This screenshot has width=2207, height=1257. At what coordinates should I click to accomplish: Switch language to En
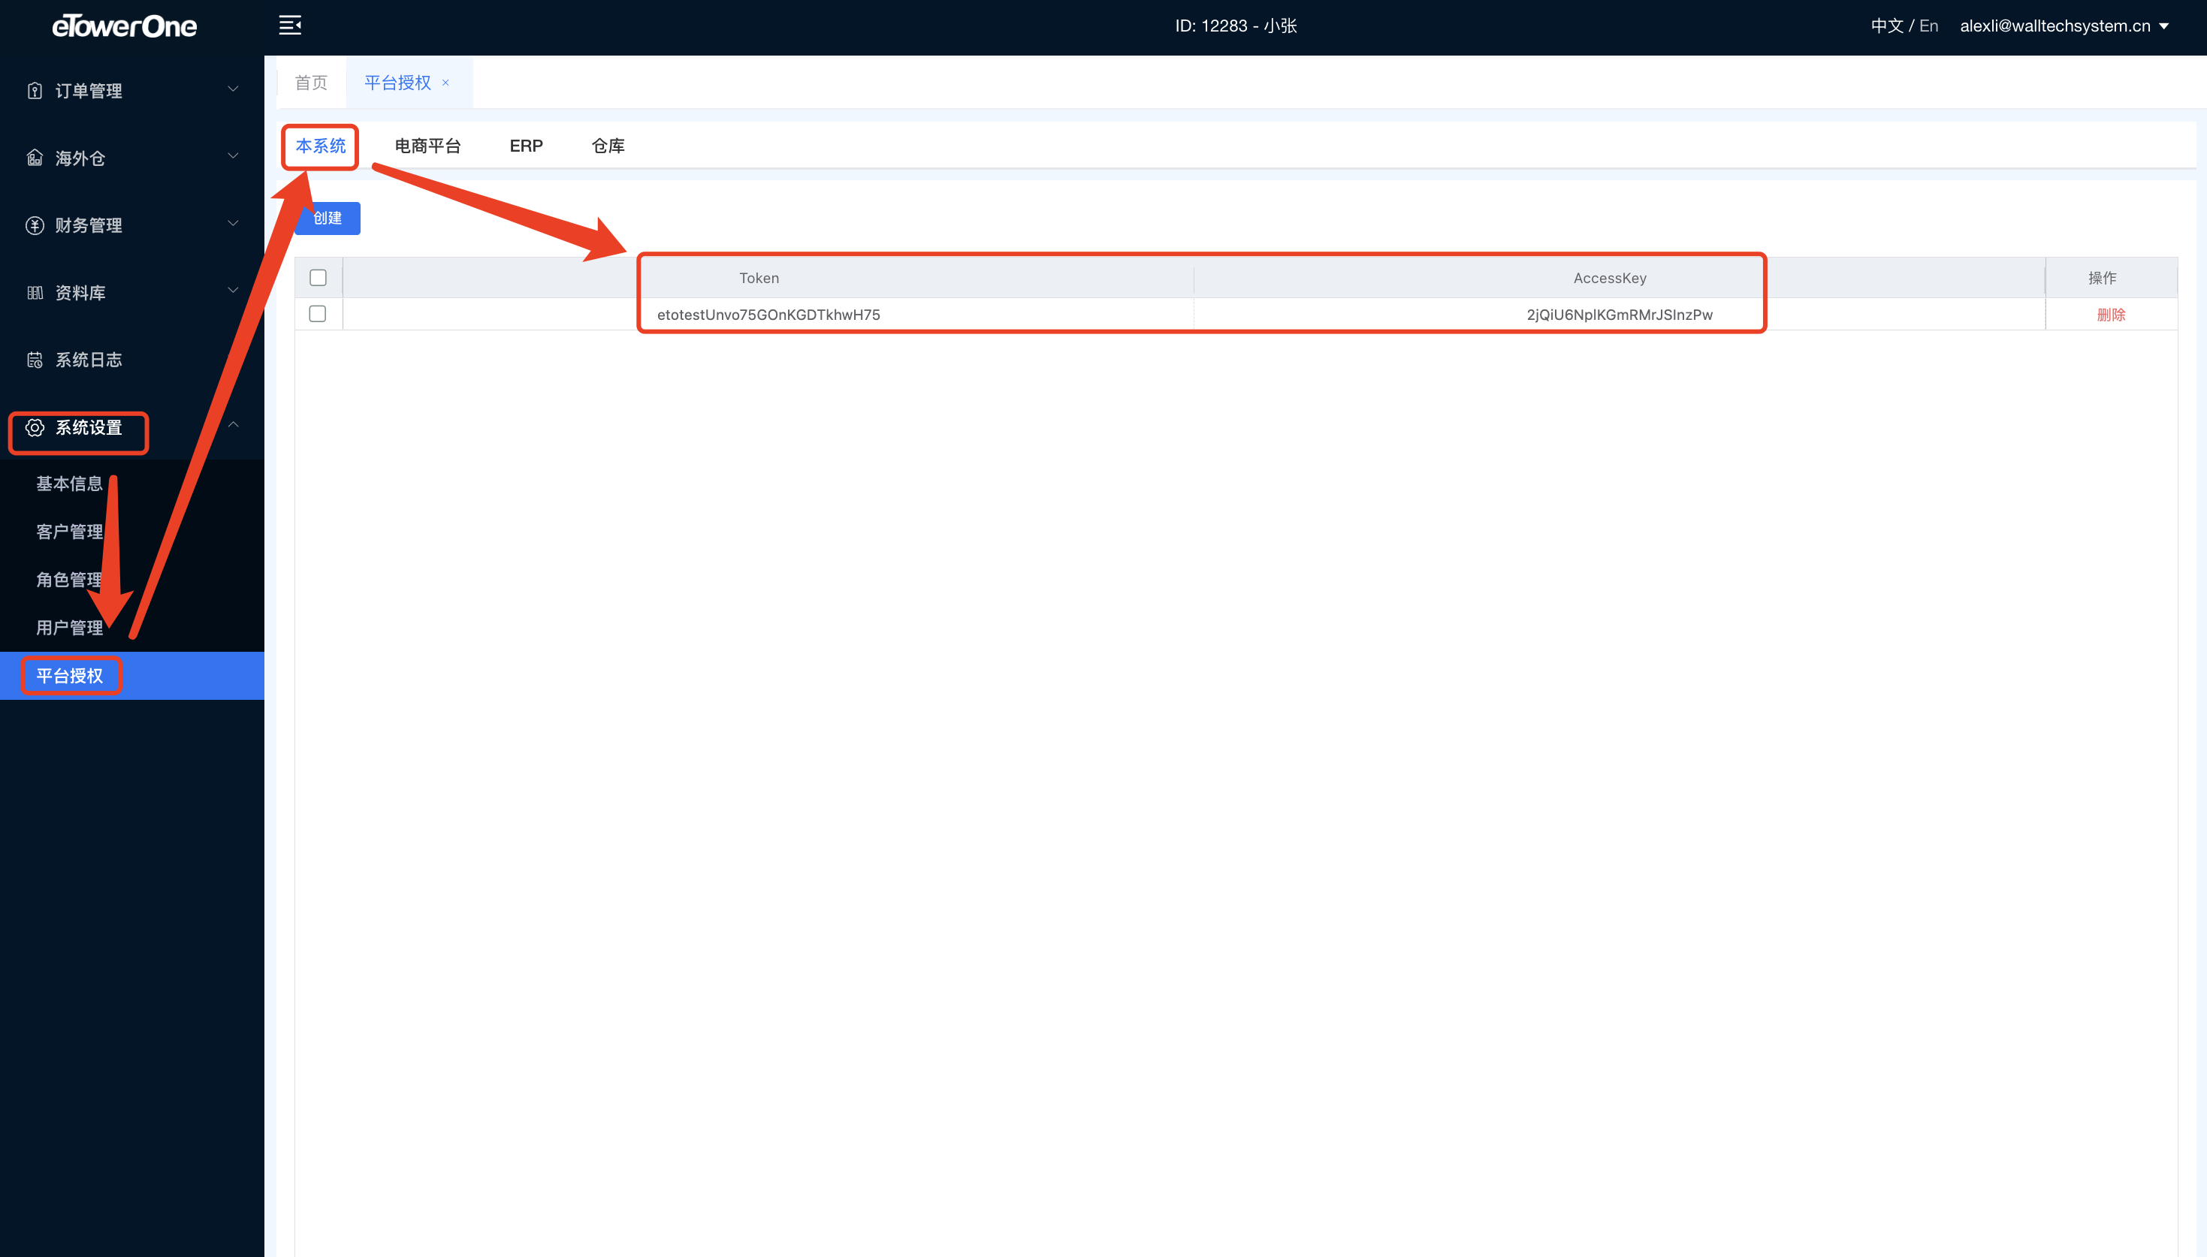pyautogui.click(x=1928, y=26)
